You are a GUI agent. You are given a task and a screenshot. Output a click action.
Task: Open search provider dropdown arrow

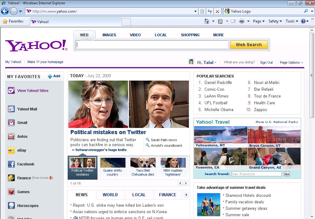coord(312,11)
